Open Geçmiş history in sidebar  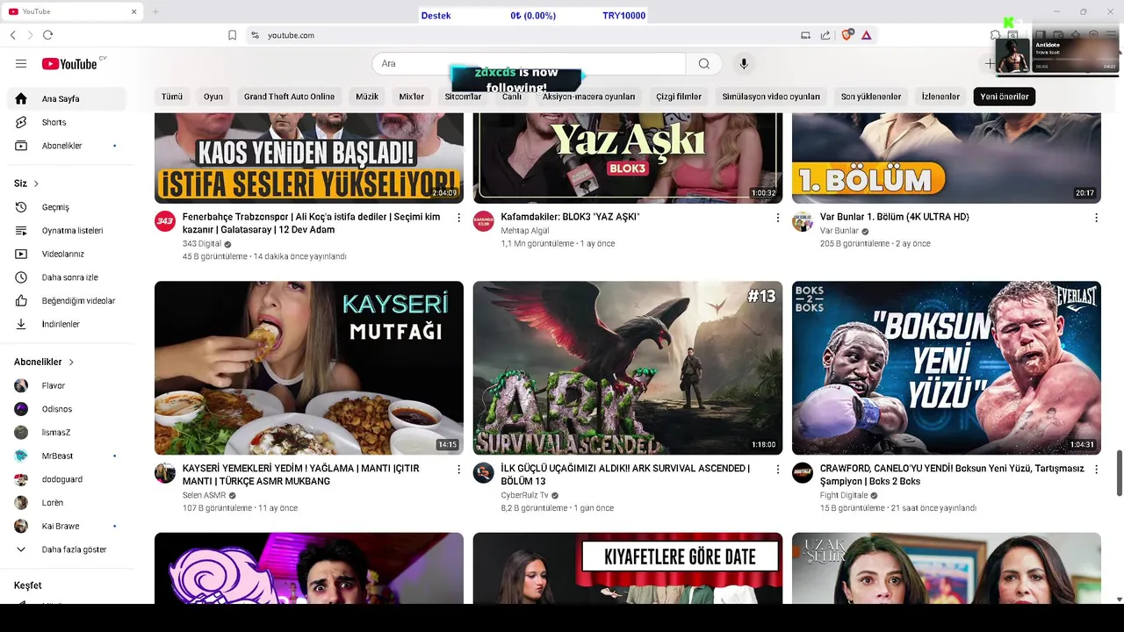coord(67,207)
